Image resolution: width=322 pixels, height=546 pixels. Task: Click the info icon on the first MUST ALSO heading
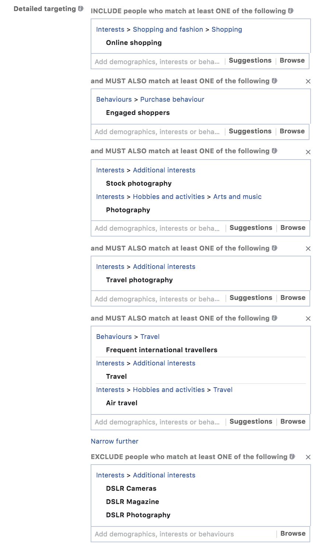pos(274,81)
